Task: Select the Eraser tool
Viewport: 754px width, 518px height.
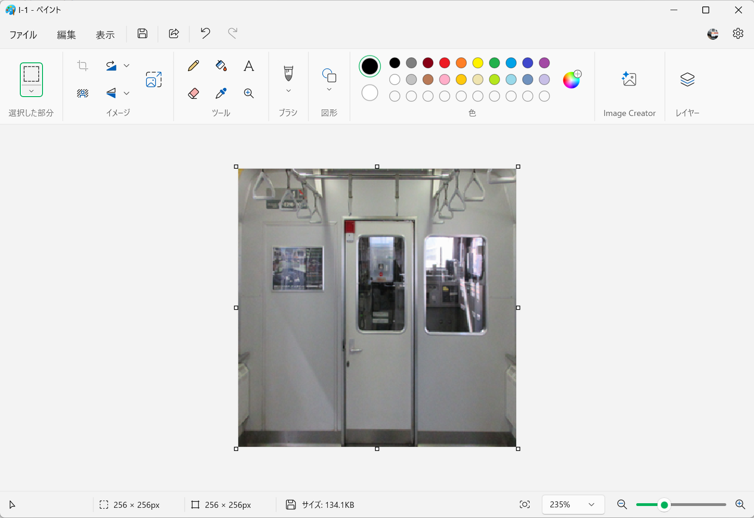Action: click(193, 93)
